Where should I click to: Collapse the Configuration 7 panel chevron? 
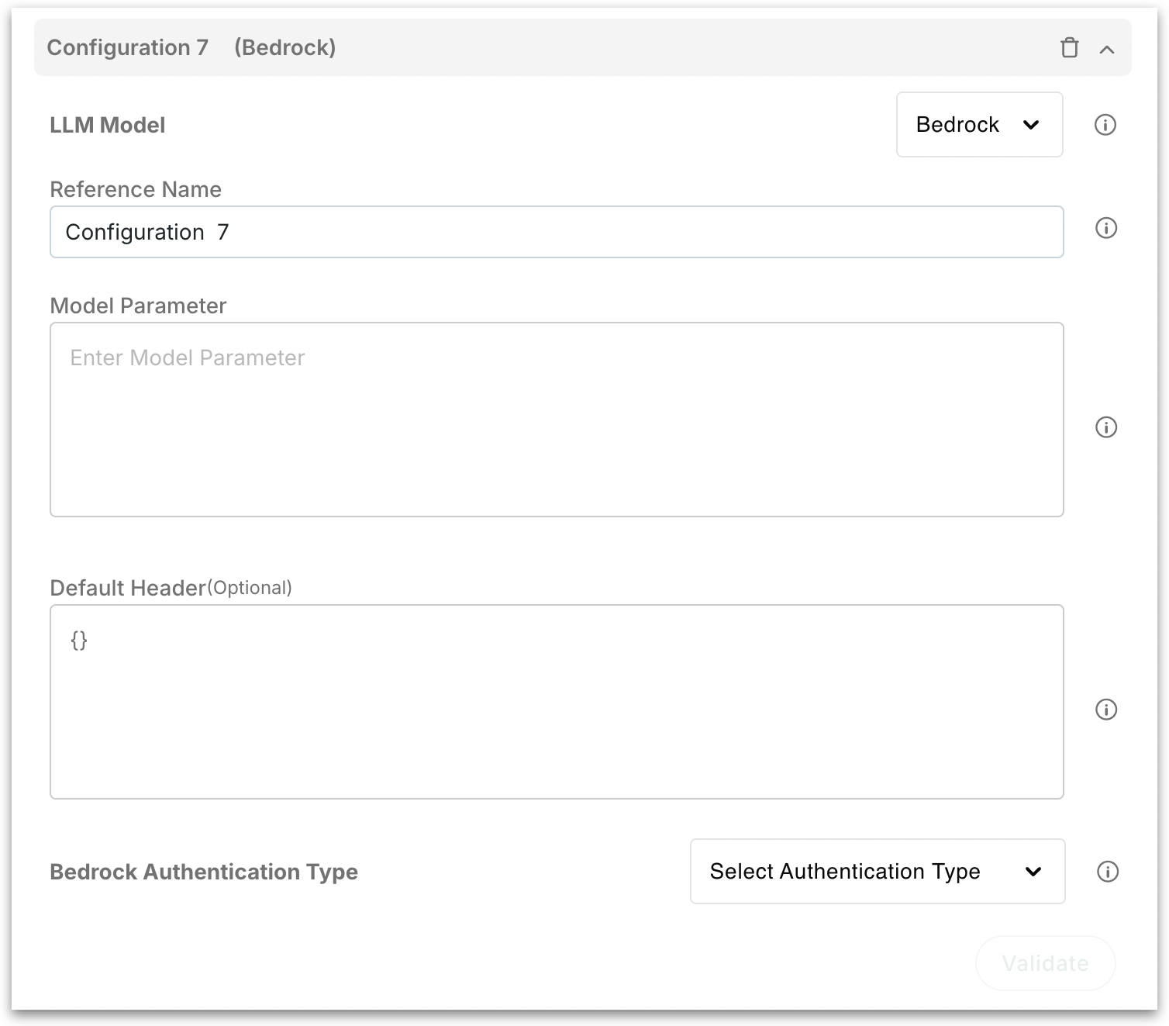[1107, 49]
